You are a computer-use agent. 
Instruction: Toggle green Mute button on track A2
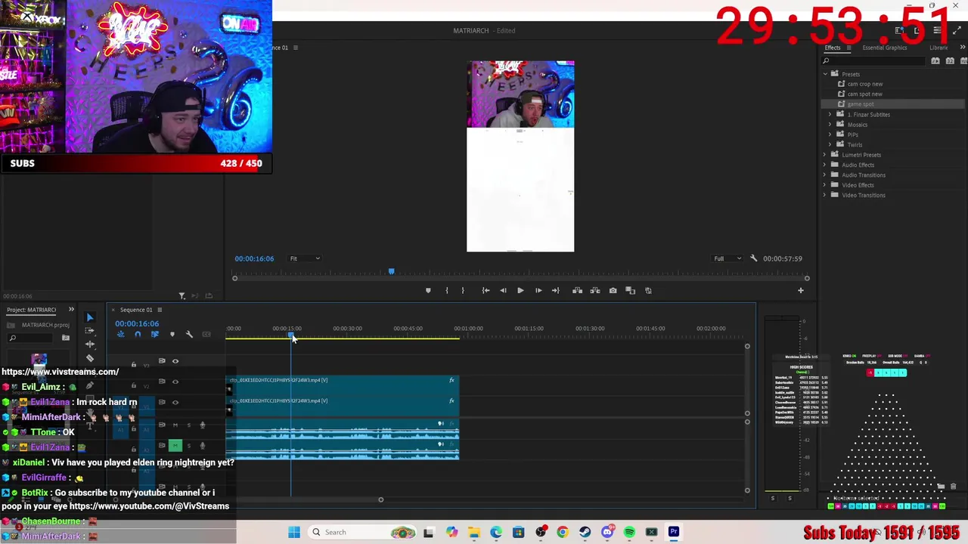coord(175,446)
